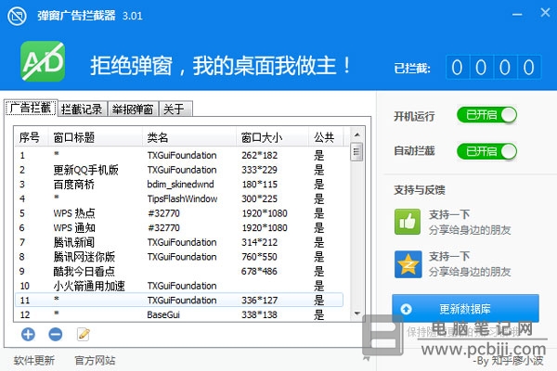Image resolution: width=557 pixels, height=371 pixels.
Task: Select the WPS 热点 row
Action: (179, 213)
